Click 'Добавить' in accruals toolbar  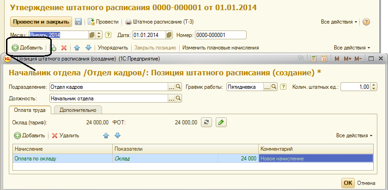[30, 135]
